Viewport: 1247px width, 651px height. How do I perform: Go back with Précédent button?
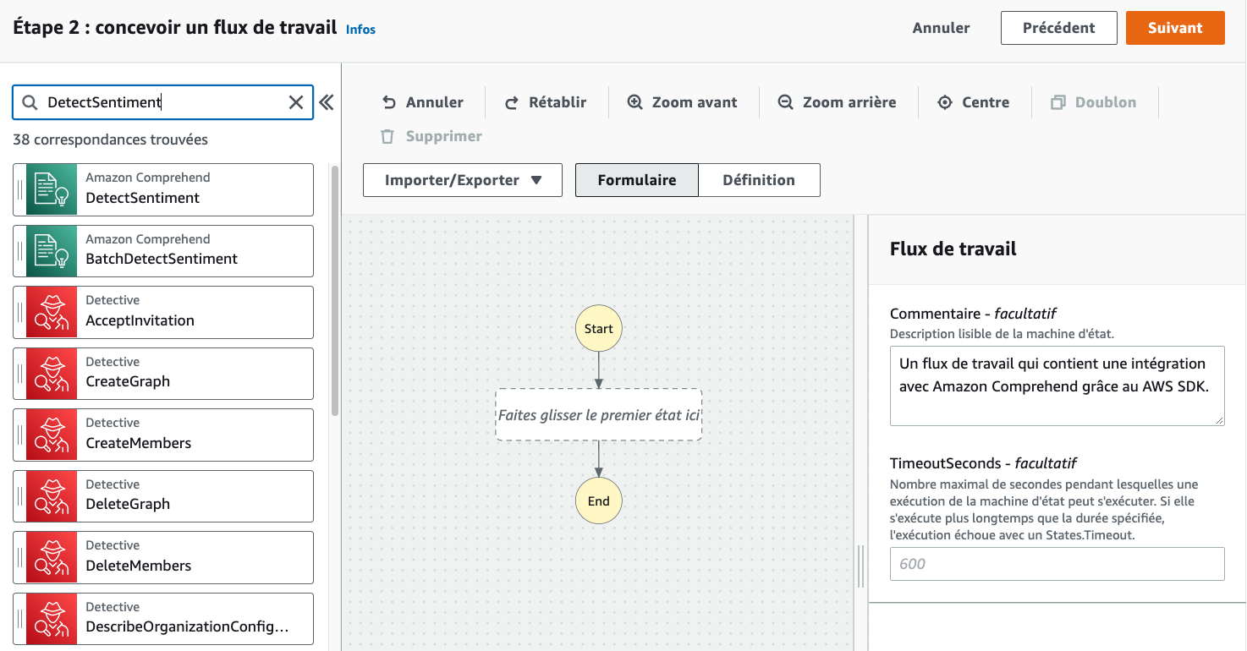click(1058, 28)
